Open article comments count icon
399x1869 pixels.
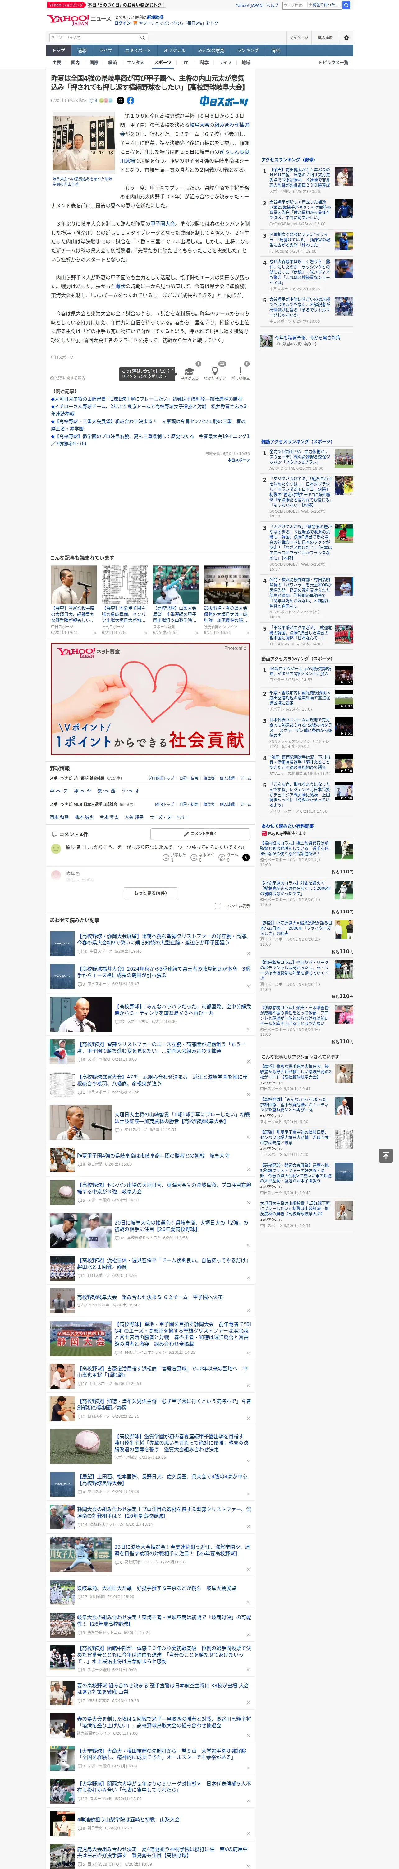point(94,101)
